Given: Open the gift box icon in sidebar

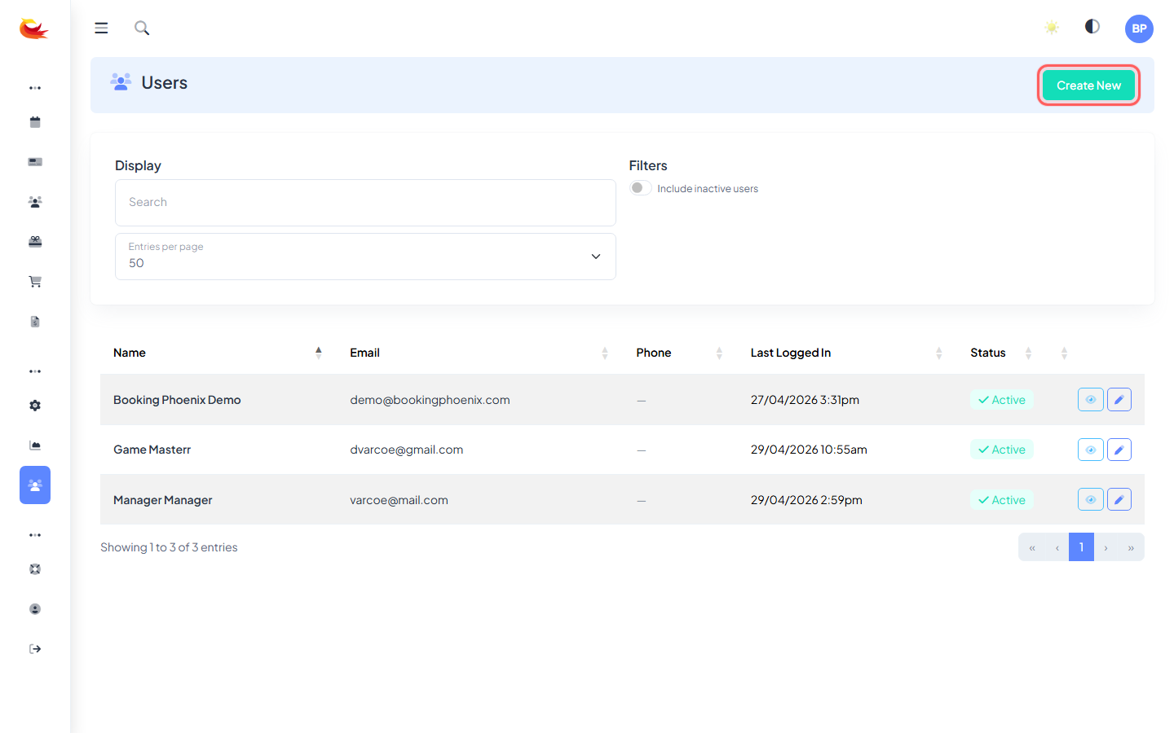Looking at the screenshot, I should [35, 242].
